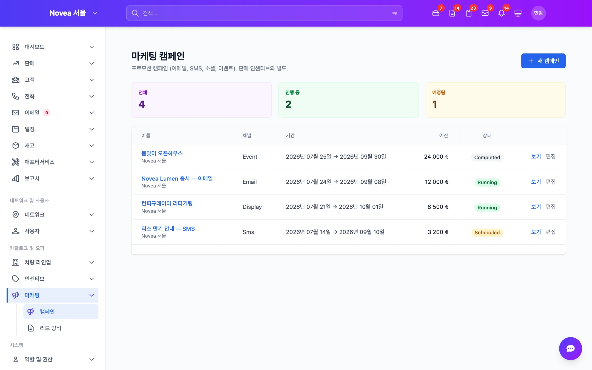
Task: Click 편집 for the 컨피규레이터 리타기팅 row
Action: (x=551, y=207)
